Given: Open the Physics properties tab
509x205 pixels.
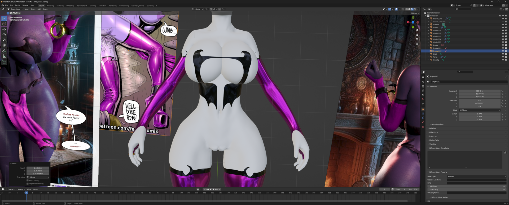Looking at the screenshot, I should pyautogui.click(x=423, y=114).
